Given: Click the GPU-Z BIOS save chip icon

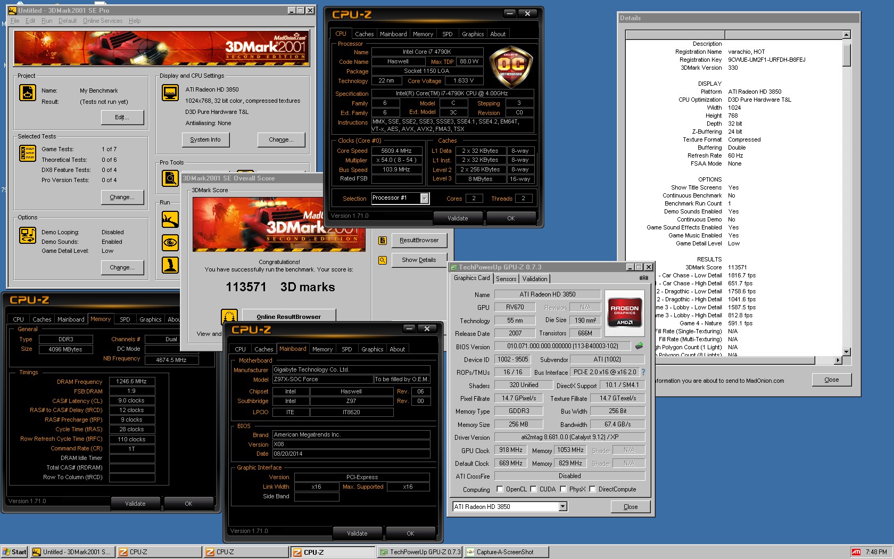Looking at the screenshot, I should coord(639,346).
